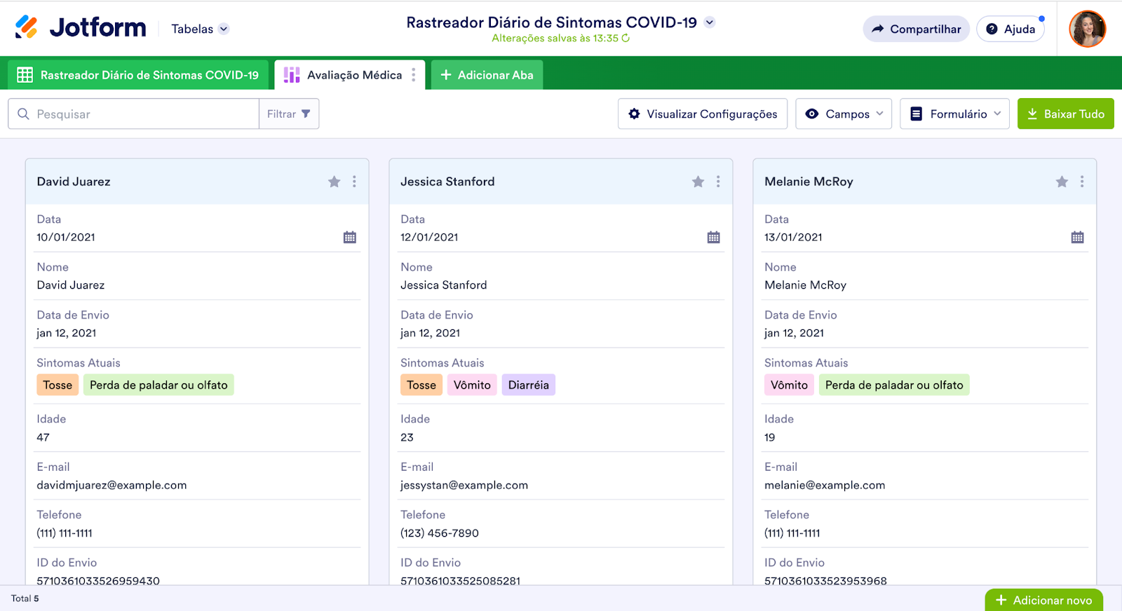
Task: Toggle favorite star on Melanie McRoy card
Action: point(1062,181)
